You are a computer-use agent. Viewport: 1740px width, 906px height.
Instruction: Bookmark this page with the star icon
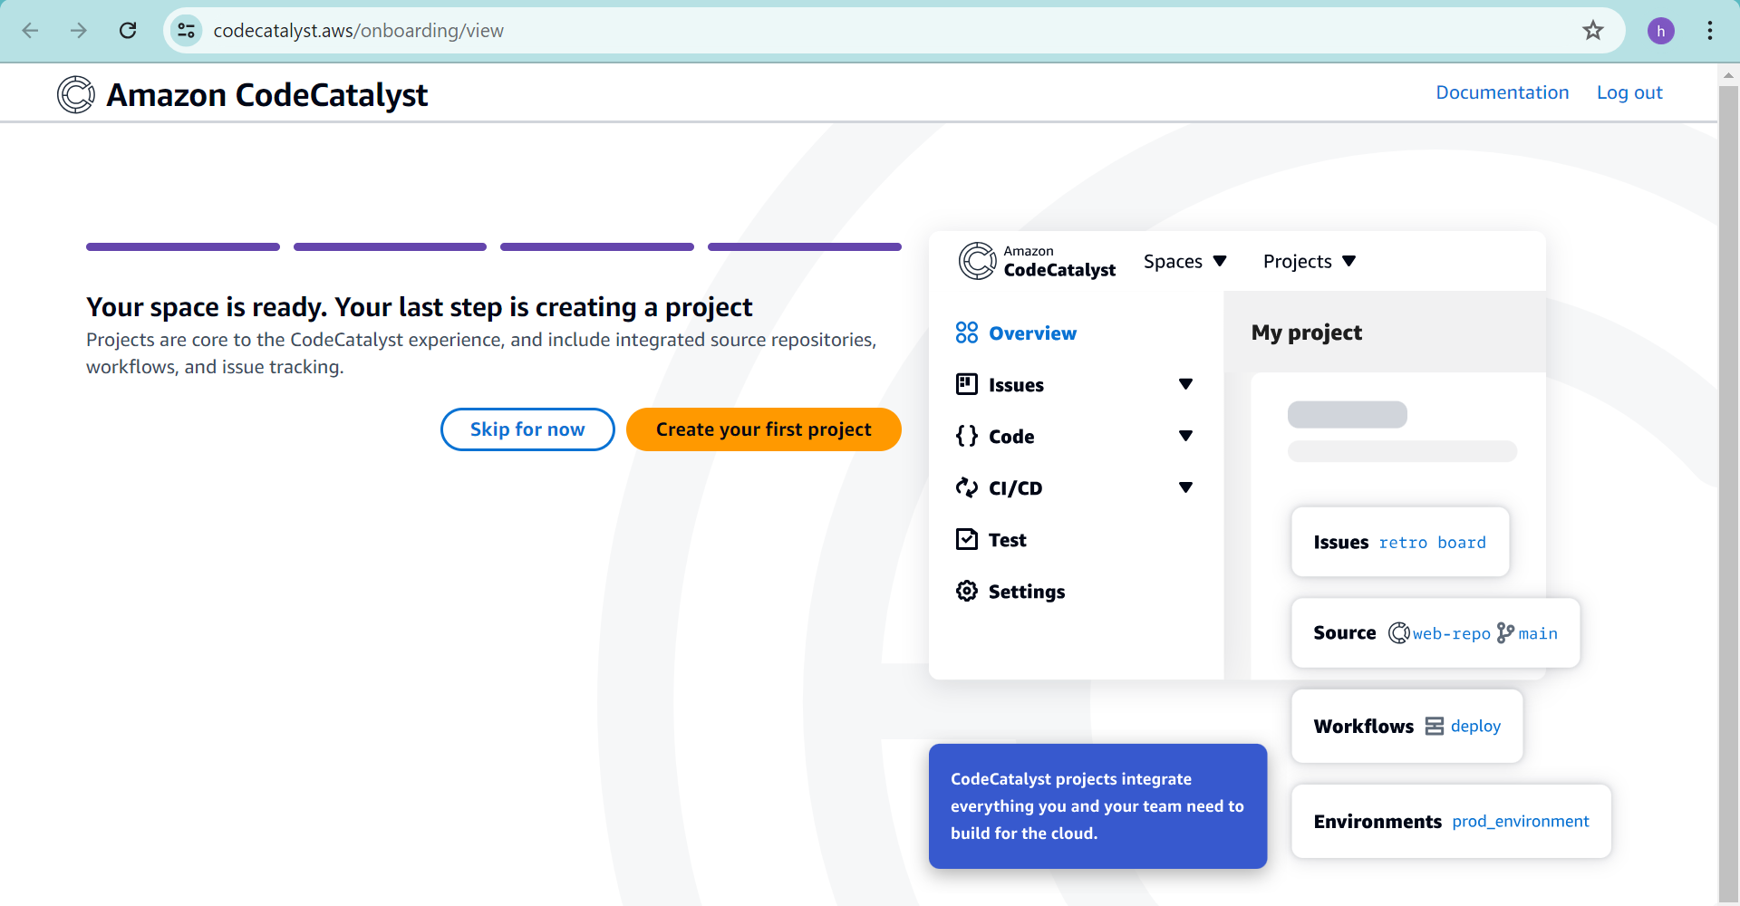point(1593,30)
